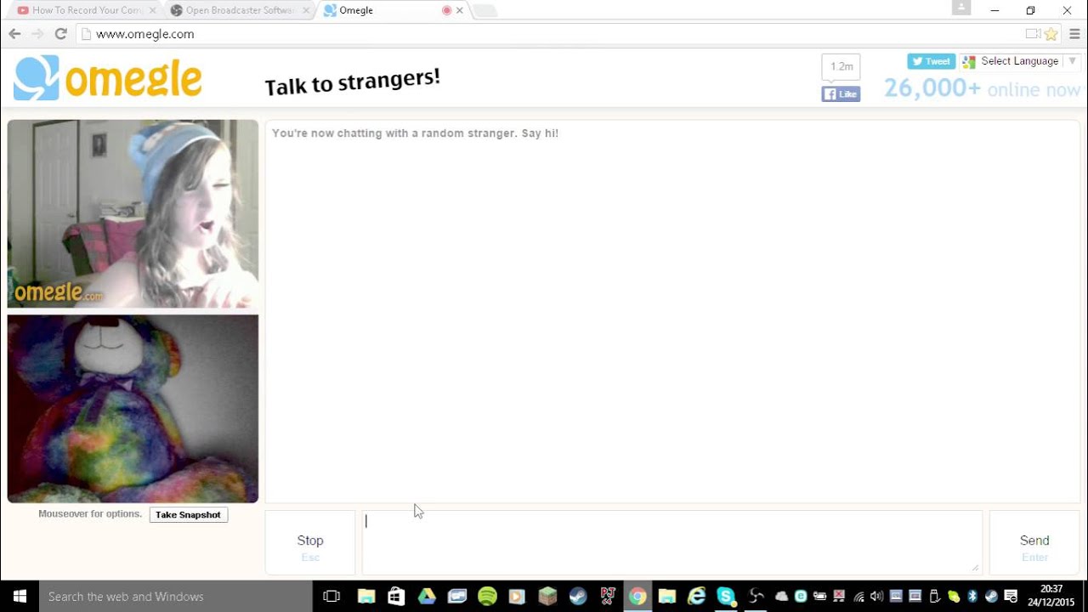Bookmark this page with the star icon
Screen dimensions: 1088x612
click(x=1051, y=34)
